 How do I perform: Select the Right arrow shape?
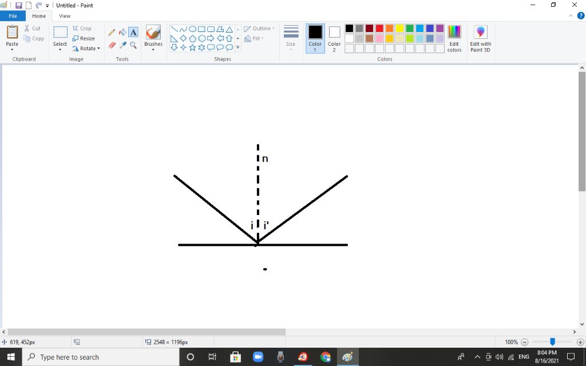click(211, 38)
